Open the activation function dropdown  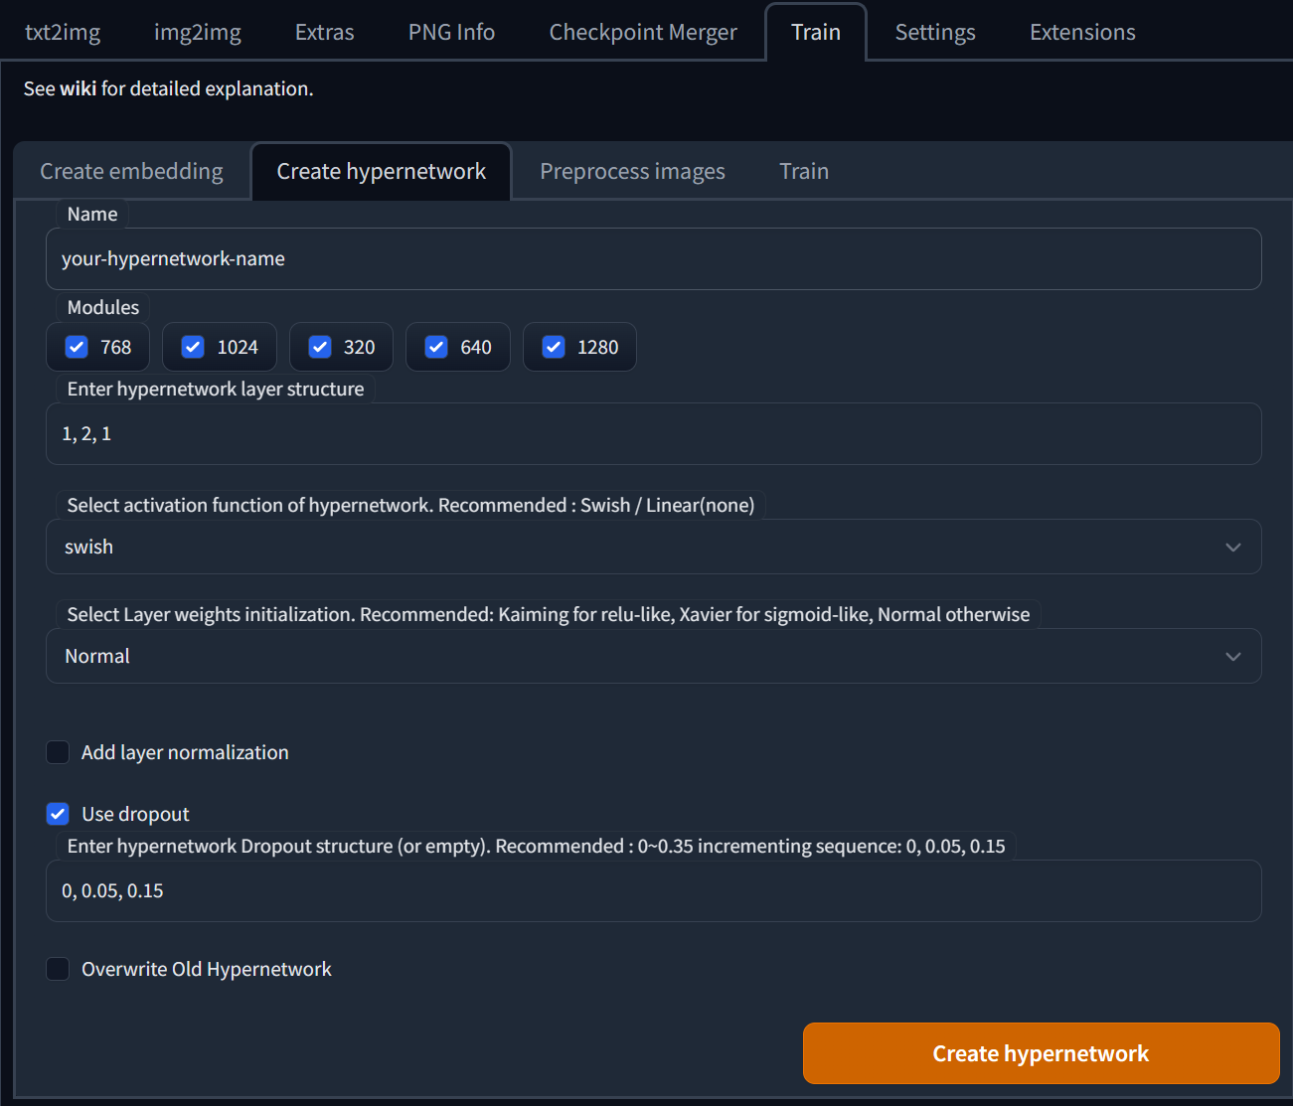click(1232, 547)
